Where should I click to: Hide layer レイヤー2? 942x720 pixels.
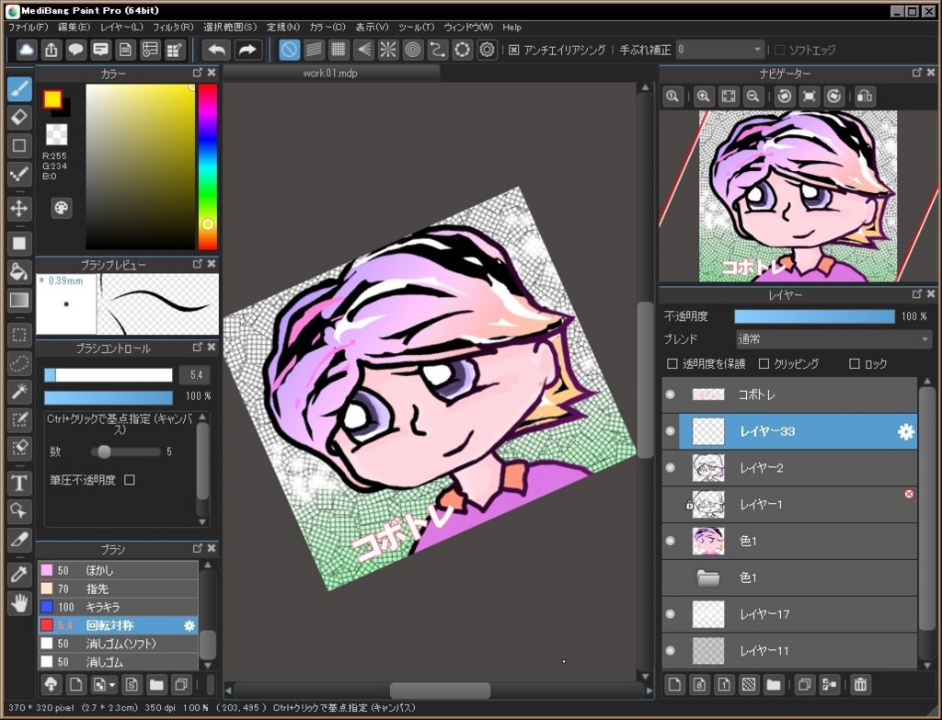[671, 468]
